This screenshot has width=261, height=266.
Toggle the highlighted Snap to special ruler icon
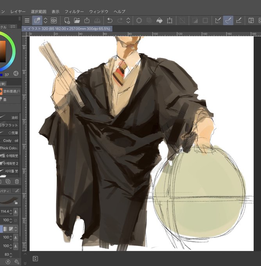[228, 20]
